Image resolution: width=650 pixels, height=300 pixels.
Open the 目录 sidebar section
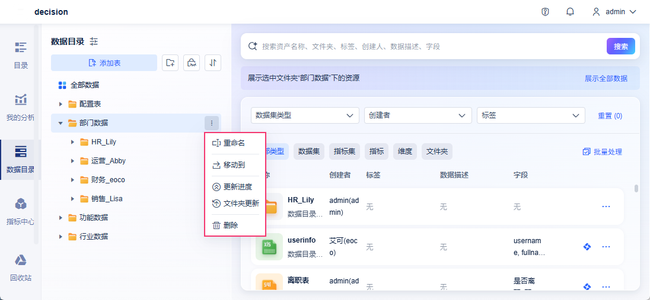coord(21,55)
